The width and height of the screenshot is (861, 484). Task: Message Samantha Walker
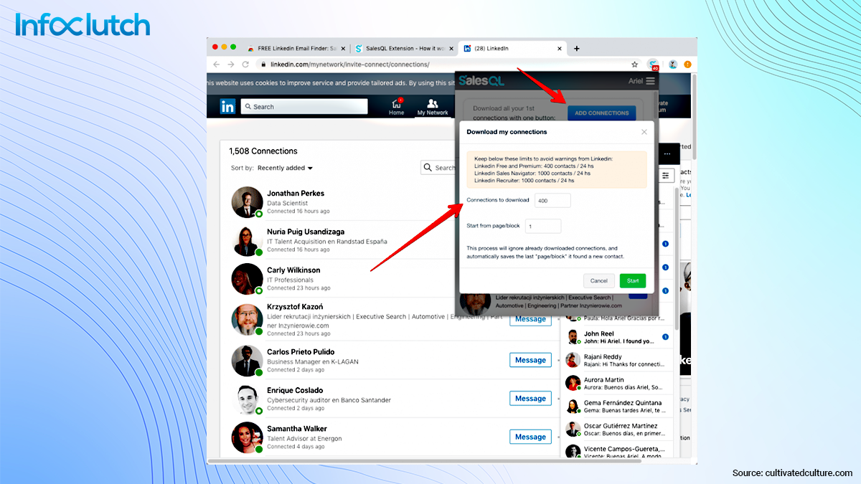pos(531,437)
